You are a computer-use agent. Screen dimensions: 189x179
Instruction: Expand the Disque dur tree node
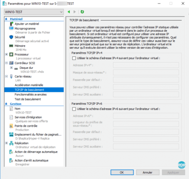pyautogui.click(x=11, y=68)
